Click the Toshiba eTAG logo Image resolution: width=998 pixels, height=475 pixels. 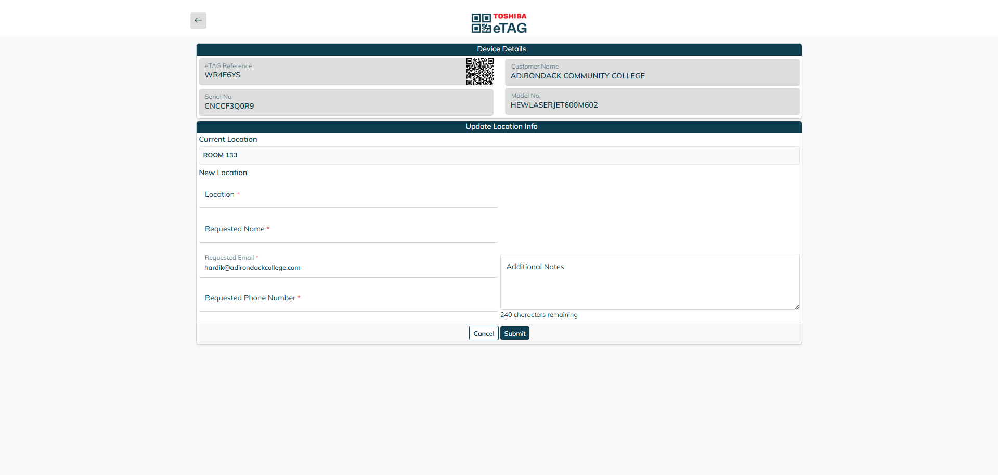[x=499, y=22]
